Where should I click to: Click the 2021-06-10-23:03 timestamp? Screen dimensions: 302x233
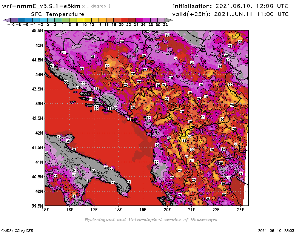[x=276, y=230]
